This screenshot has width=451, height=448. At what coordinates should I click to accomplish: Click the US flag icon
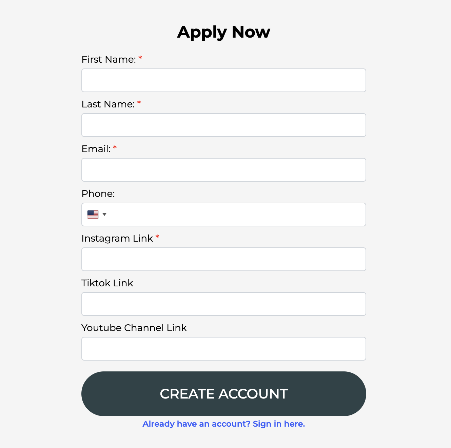pos(93,215)
